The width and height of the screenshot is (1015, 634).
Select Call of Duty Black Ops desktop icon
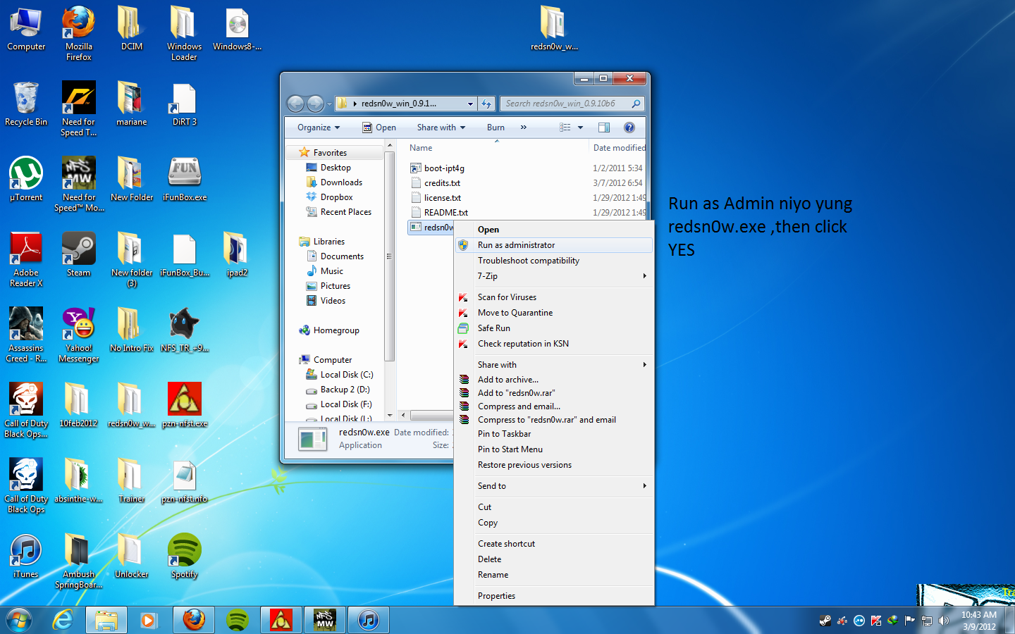26,485
